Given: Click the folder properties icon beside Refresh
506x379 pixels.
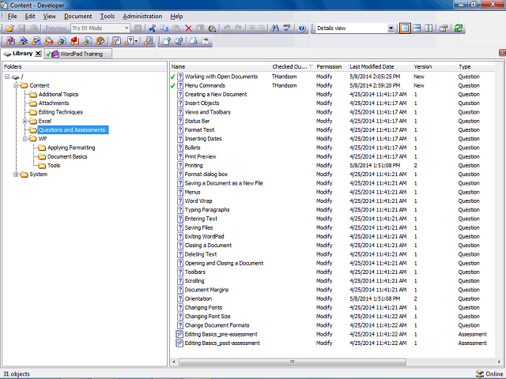Looking at the screenshot, I should 444,28.
